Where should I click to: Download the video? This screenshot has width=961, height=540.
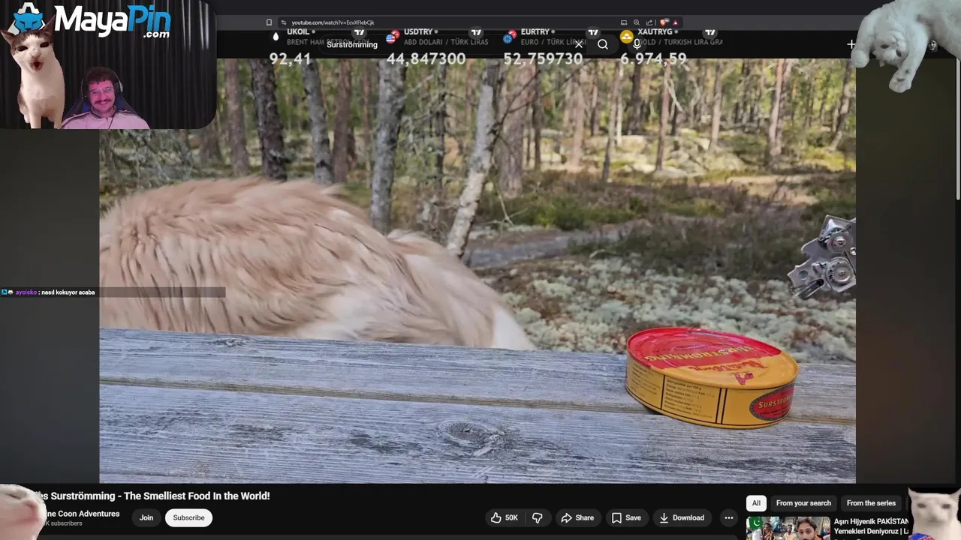(x=682, y=517)
